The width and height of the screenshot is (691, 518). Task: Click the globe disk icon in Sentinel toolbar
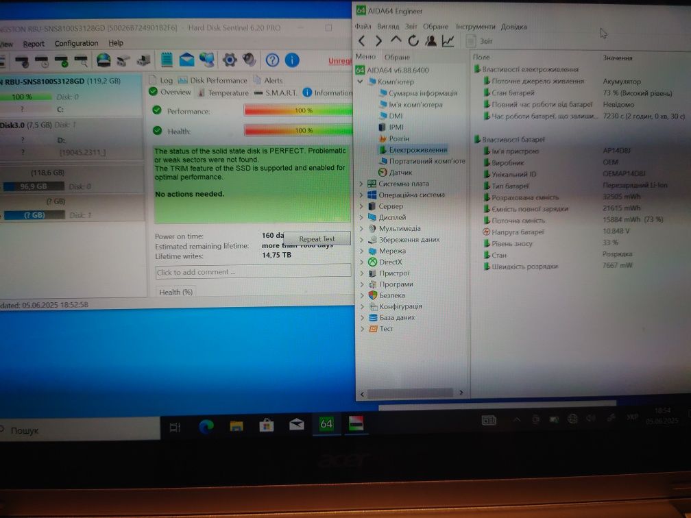pos(104,60)
